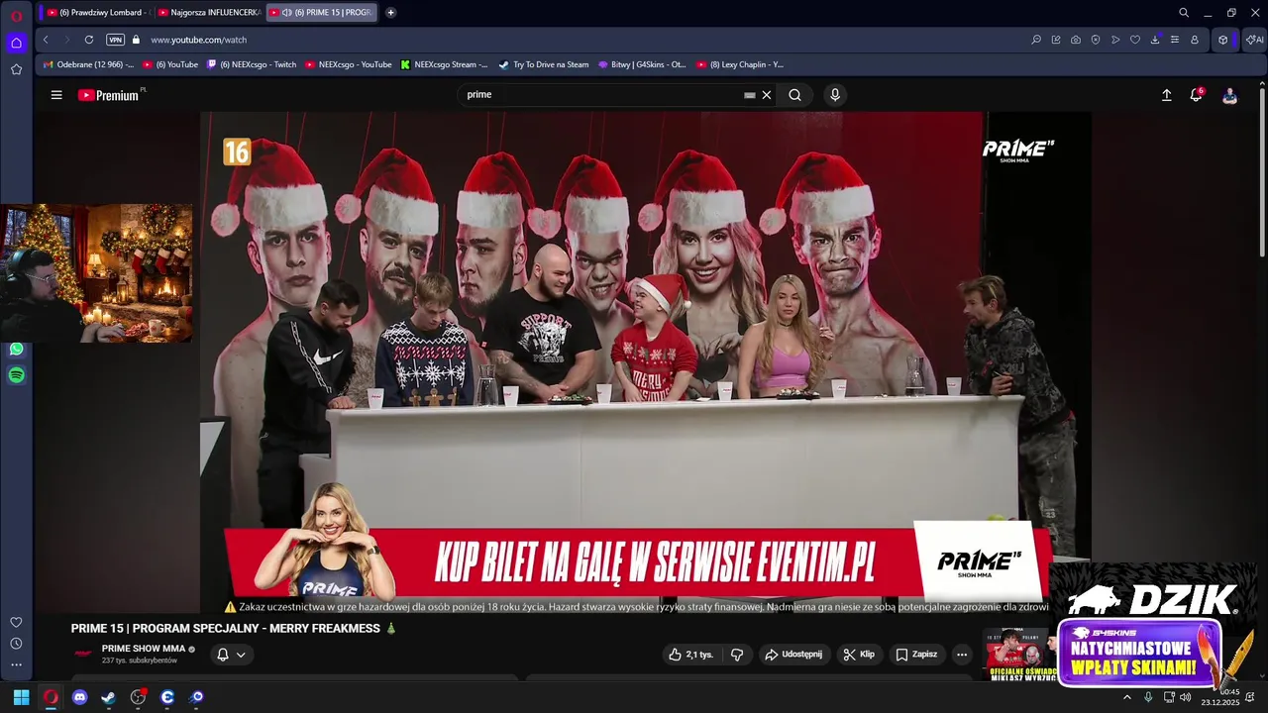Open YouTube notifications bell
This screenshot has width=1268, height=713.
coord(1197,95)
